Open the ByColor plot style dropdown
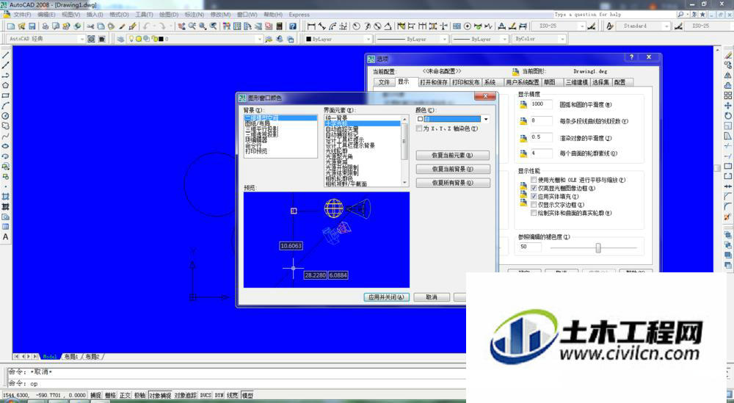The image size is (734, 403). [563, 39]
